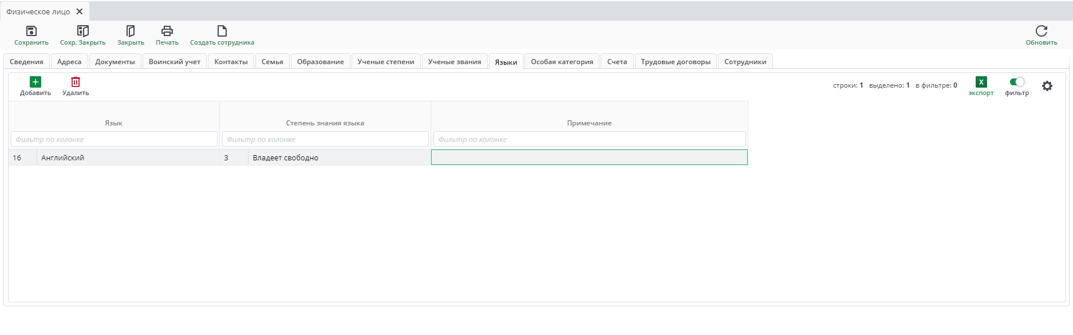Click the Язык column filter field

pyautogui.click(x=114, y=139)
